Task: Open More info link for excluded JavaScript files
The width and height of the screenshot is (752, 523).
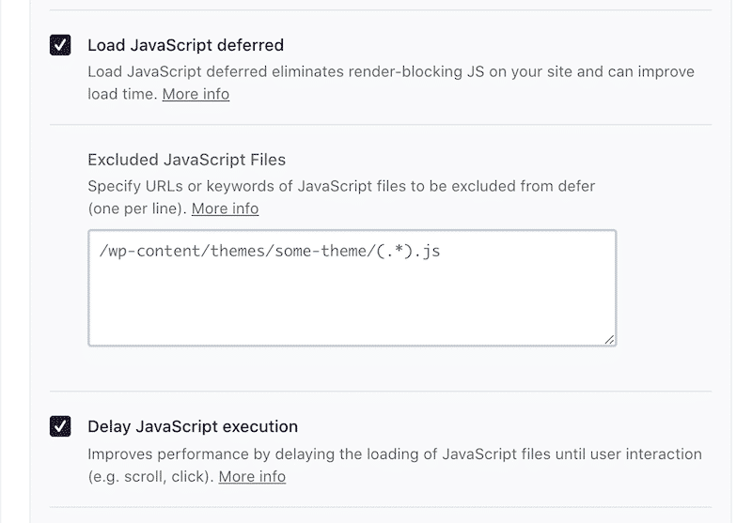Action: pyautogui.click(x=225, y=208)
